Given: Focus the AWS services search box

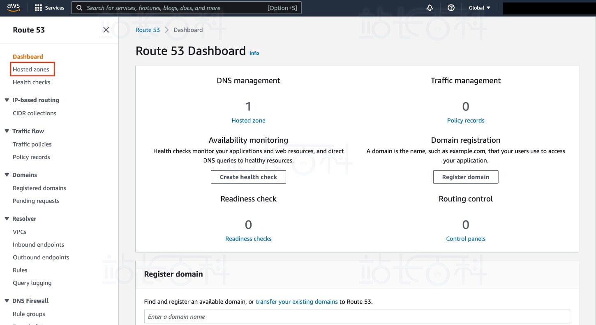Looking at the screenshot, I should tap(187, 8).
